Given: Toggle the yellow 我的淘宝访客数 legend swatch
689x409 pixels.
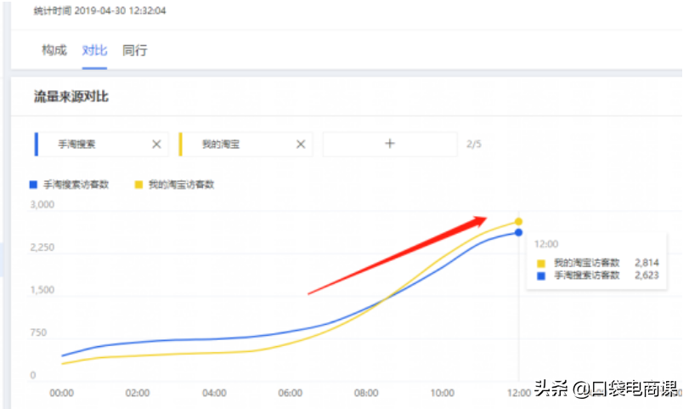Looking at the screenshot, I should (138, 185).
